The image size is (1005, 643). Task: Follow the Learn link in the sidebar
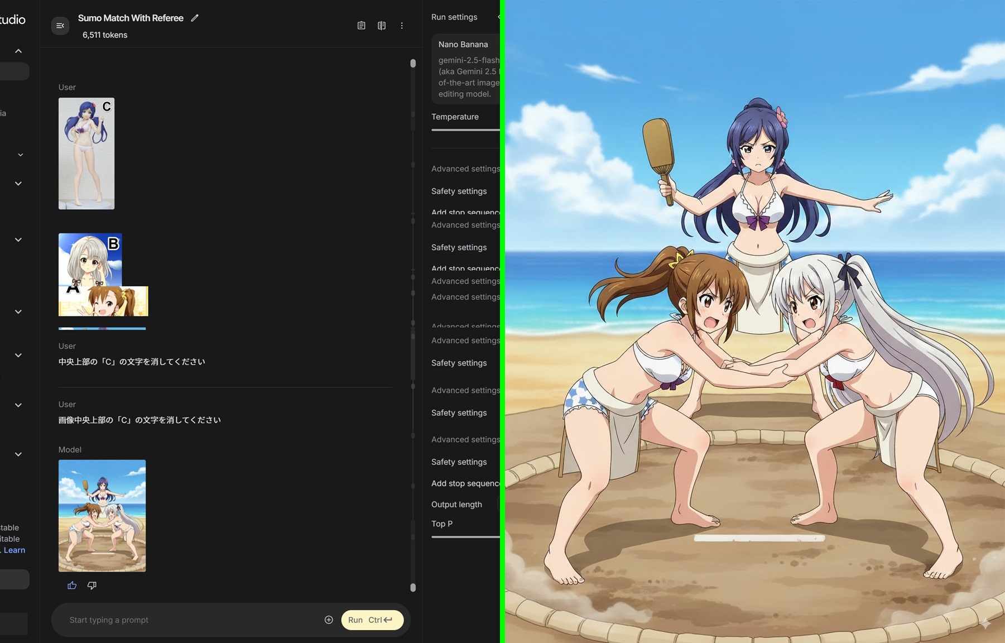coord(15,550)
